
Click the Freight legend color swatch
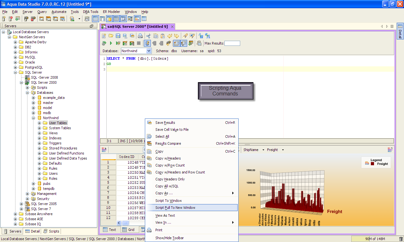[372, 164]
